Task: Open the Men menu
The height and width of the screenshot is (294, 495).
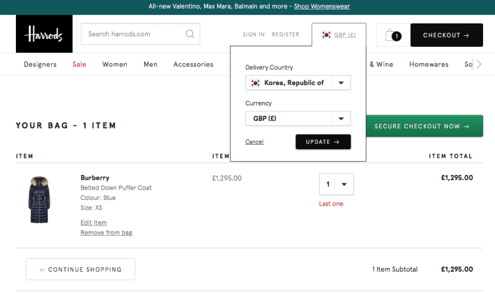Action: coord(151,64)
